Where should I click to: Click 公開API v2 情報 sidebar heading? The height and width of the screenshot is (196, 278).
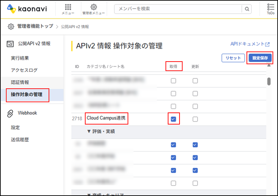coord(34,43)
